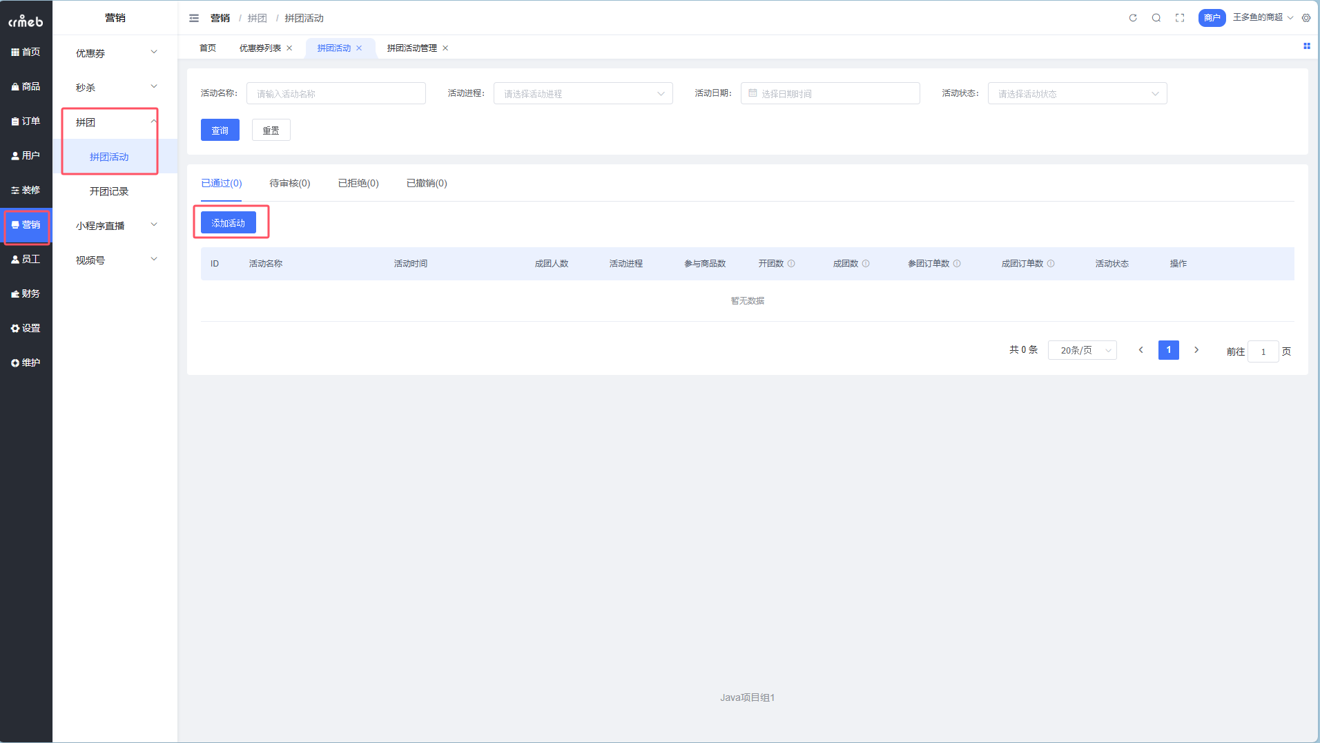Screen dimensions: 1320x743
Task: Open the 活动状态 dropdown
Action: click(x=1077, y=94)
